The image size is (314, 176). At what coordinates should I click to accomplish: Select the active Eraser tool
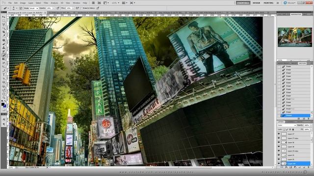pyautogui.click(x=4, y=55)
